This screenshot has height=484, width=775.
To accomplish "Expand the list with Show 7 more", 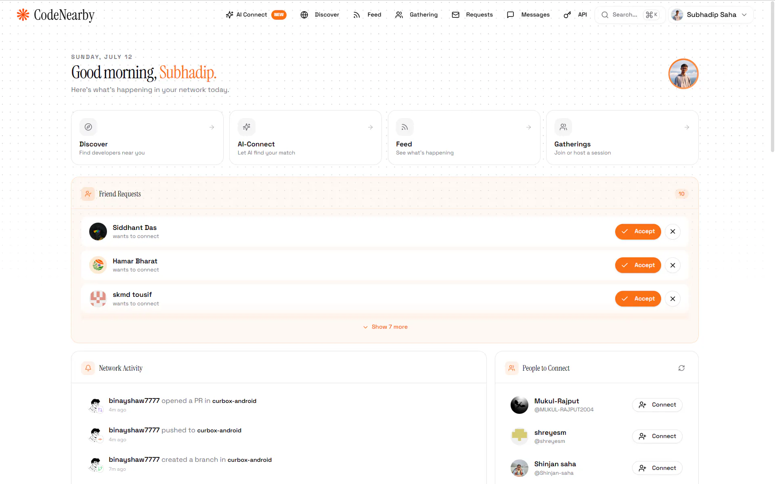I will [385, 327].
